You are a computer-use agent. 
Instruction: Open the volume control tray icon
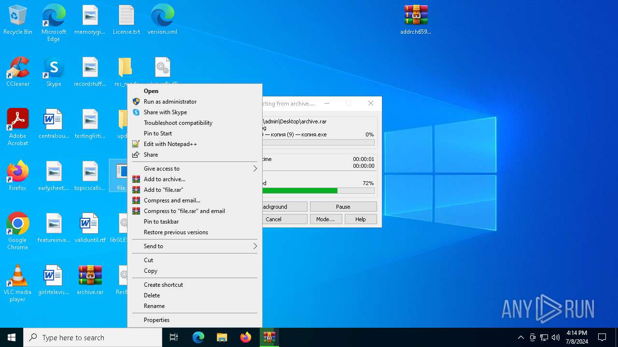coord(556,337)
